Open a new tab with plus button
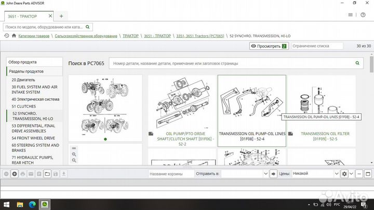Viewport: 374px width, 210px height. tap(61, 16)
